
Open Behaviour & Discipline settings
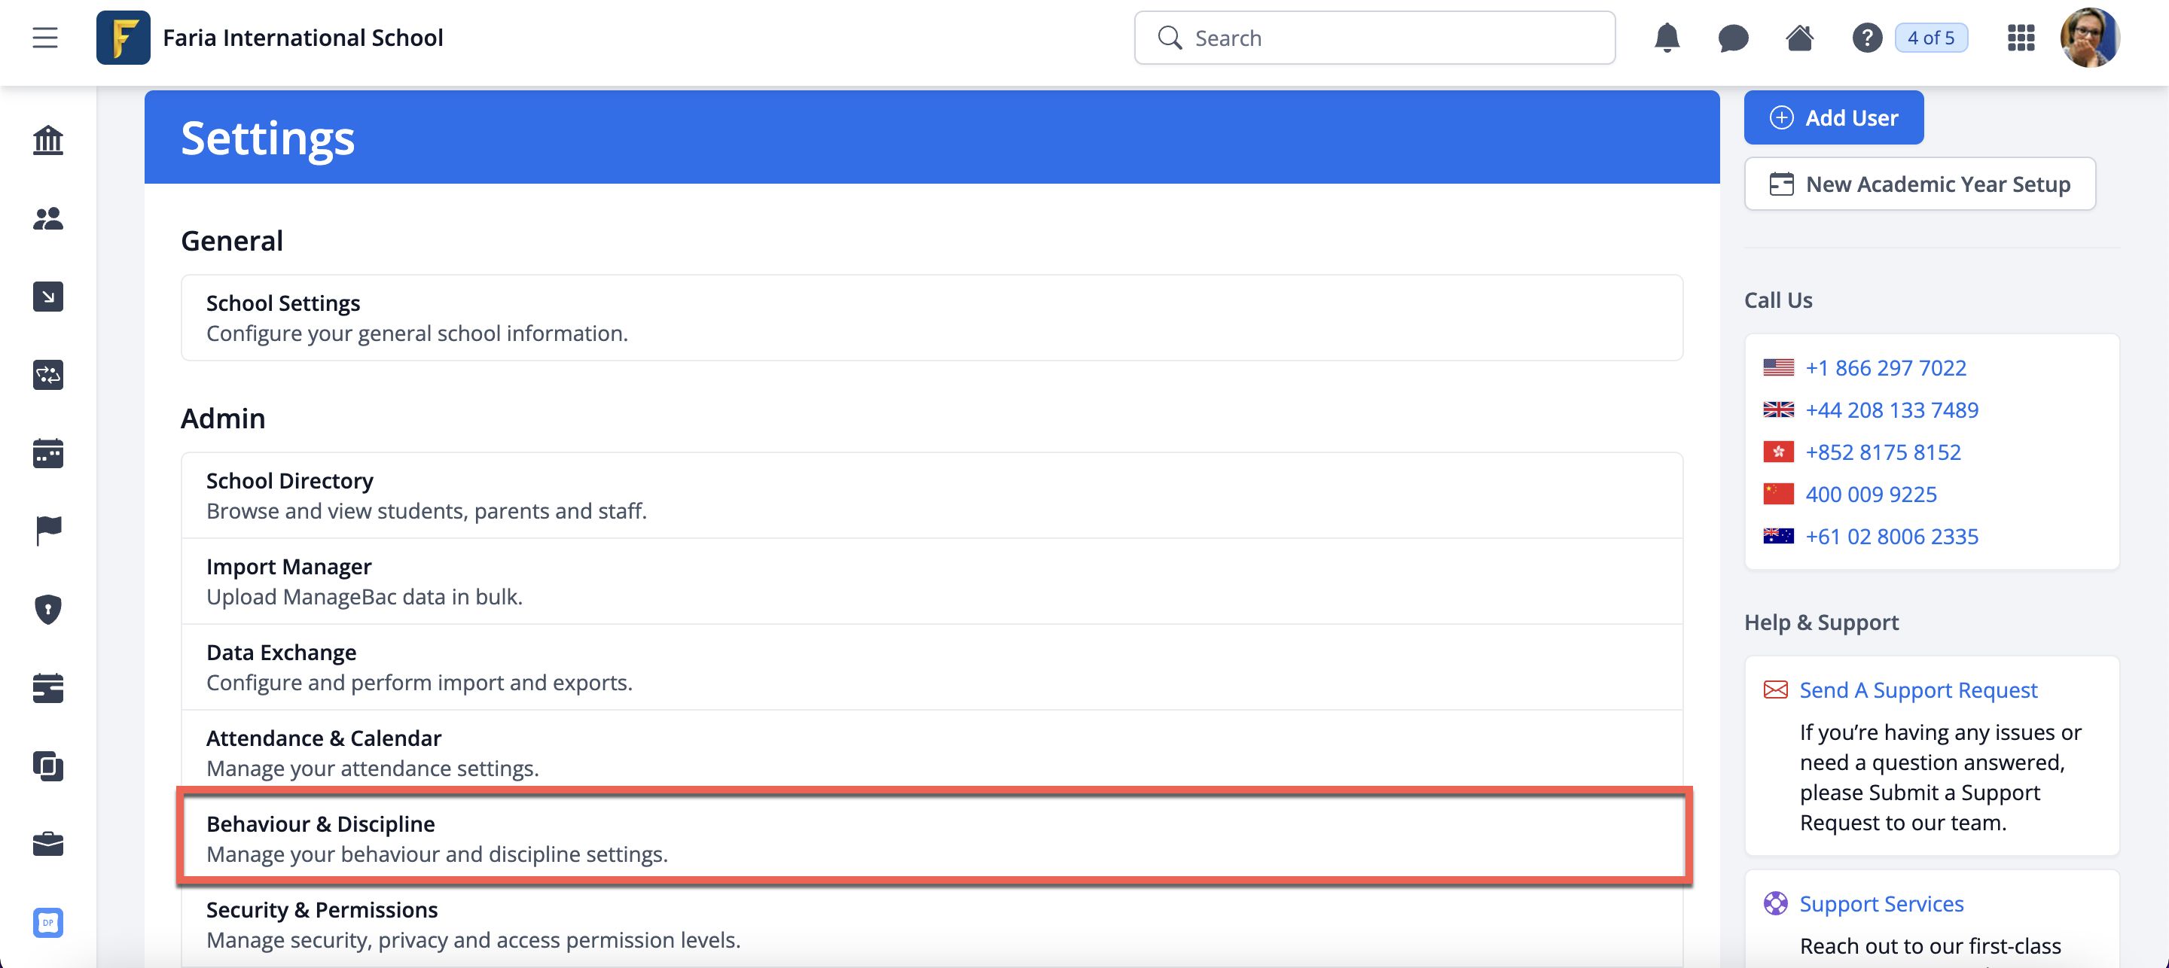pos(933,838)
